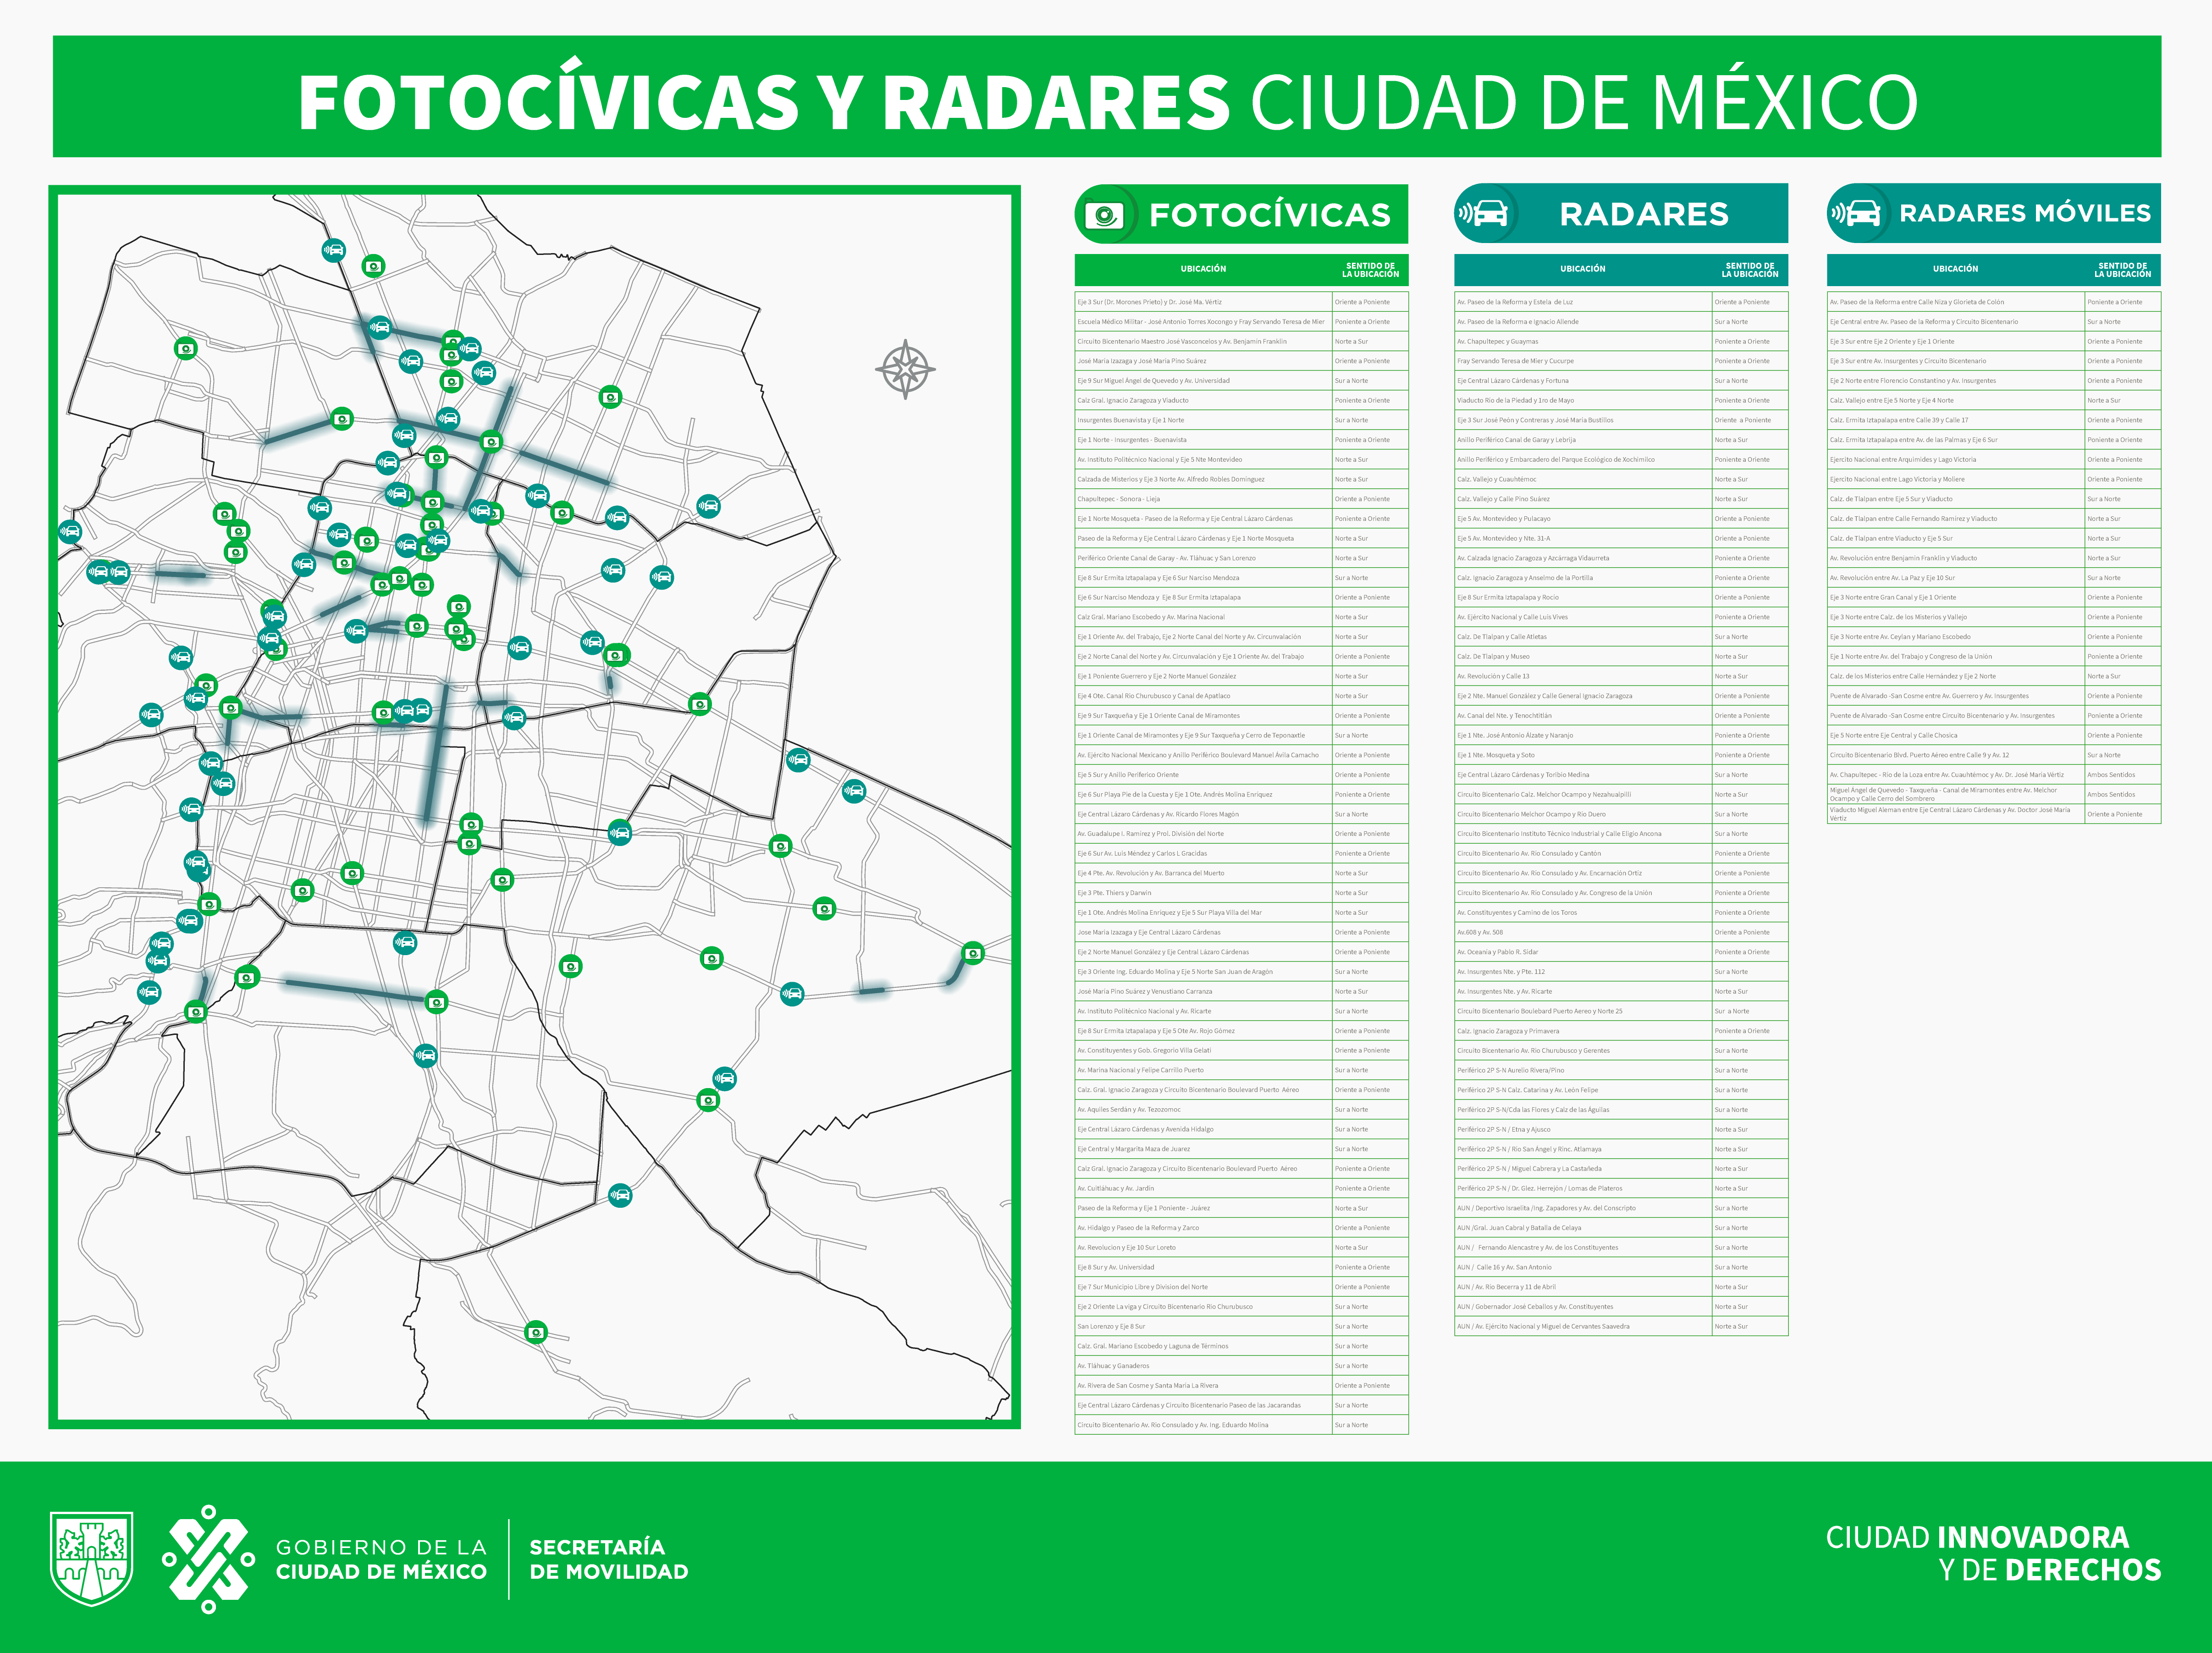Select row José María Izazaga y José María Pino Suárez
The height and width of the screenshot is (1653, 2212).
click(1241, 361)
